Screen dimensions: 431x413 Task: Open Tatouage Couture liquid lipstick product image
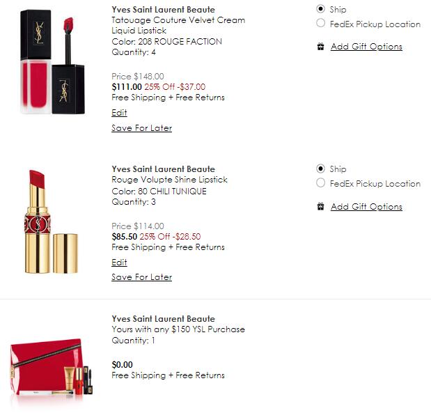click(52, 61)
